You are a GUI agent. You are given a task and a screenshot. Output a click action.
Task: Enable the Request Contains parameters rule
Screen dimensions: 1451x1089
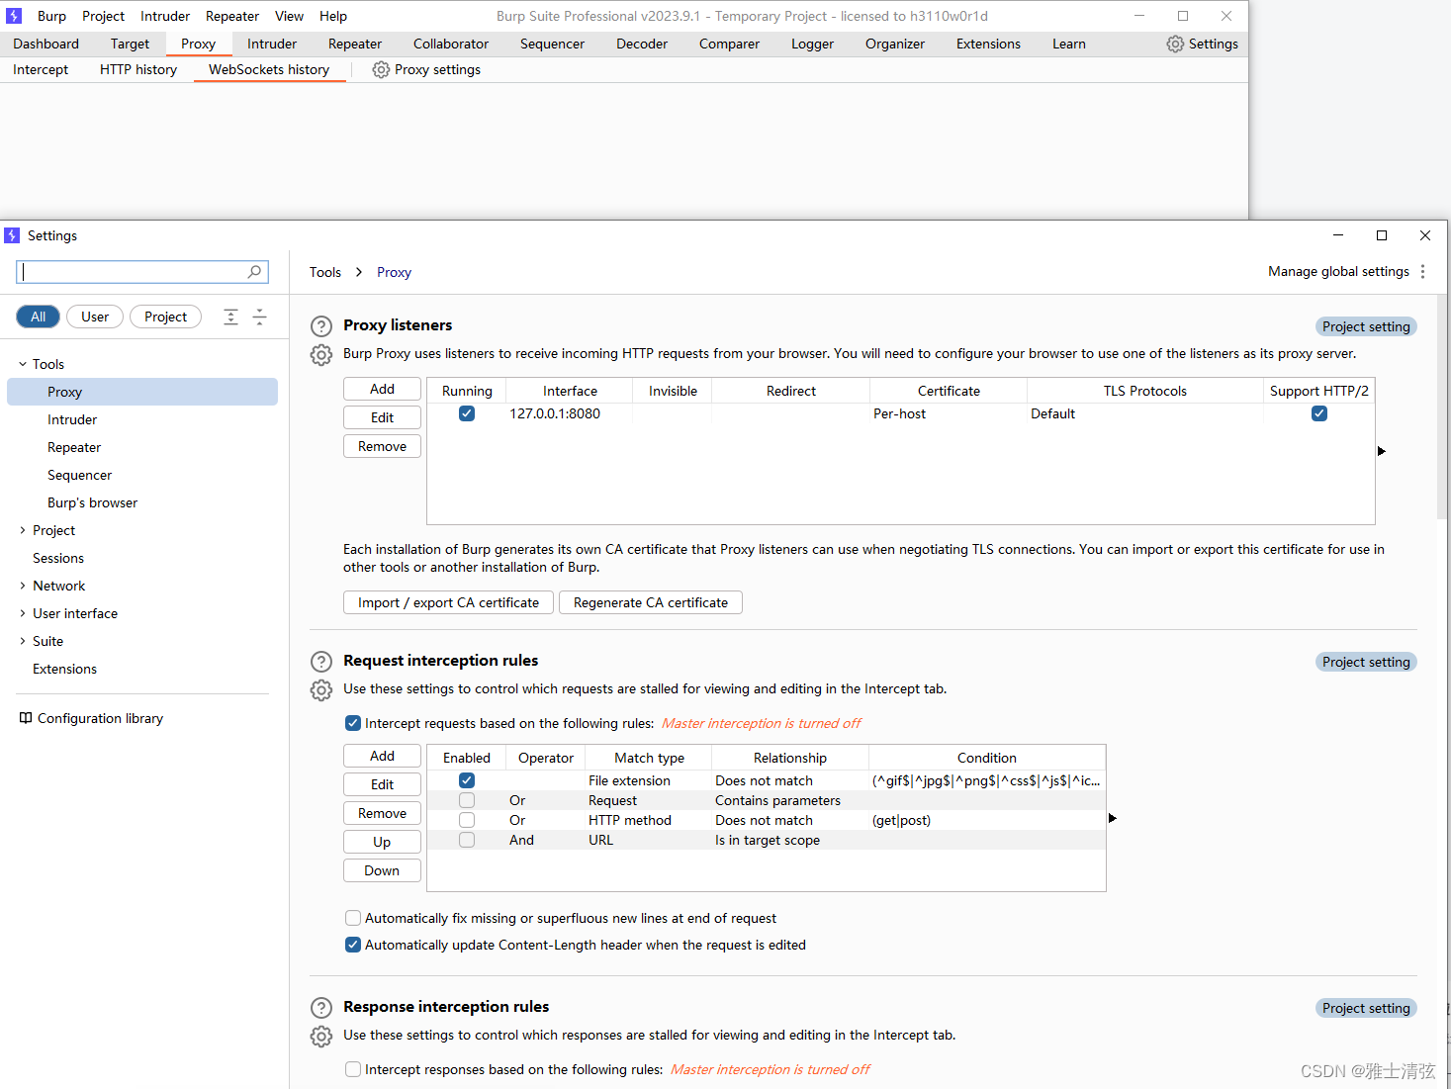point(467,800)
